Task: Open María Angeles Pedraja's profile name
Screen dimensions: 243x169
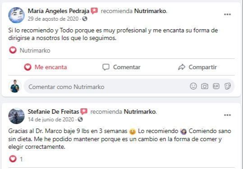Action: point(59,11)
